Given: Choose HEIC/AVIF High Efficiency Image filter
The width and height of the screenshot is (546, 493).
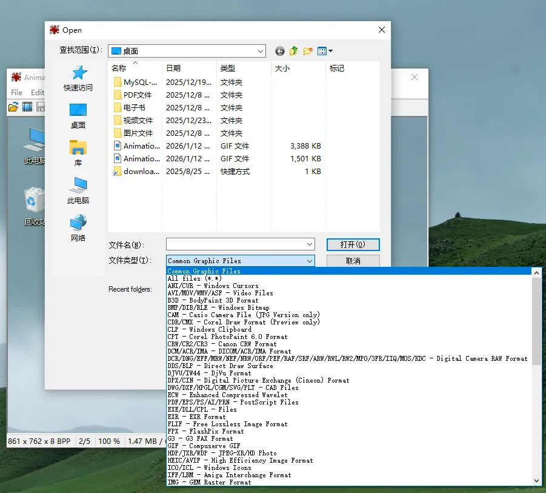Looking at the screenshot, I should (349, 461).
